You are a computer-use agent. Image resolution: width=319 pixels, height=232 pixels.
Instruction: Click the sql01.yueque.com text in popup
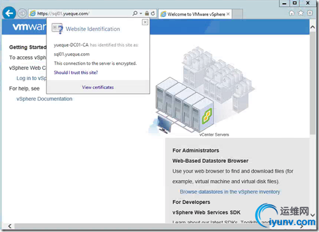point(72,54)
